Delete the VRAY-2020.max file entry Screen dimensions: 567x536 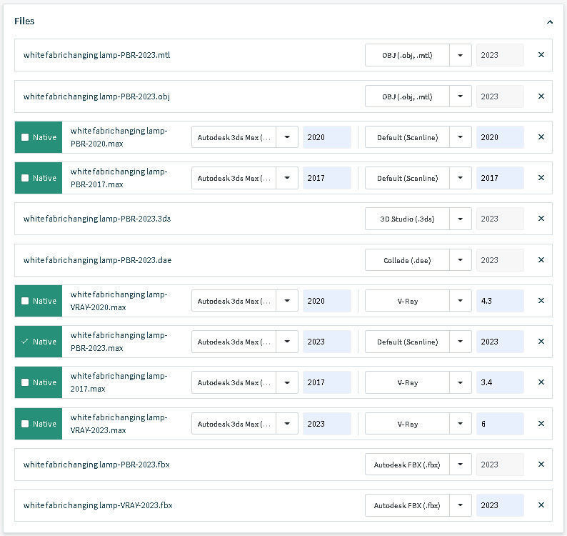[x=541, y=301]
